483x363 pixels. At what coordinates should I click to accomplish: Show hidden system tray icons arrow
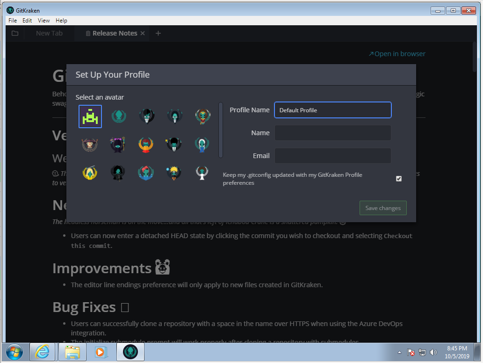point(399,352)
